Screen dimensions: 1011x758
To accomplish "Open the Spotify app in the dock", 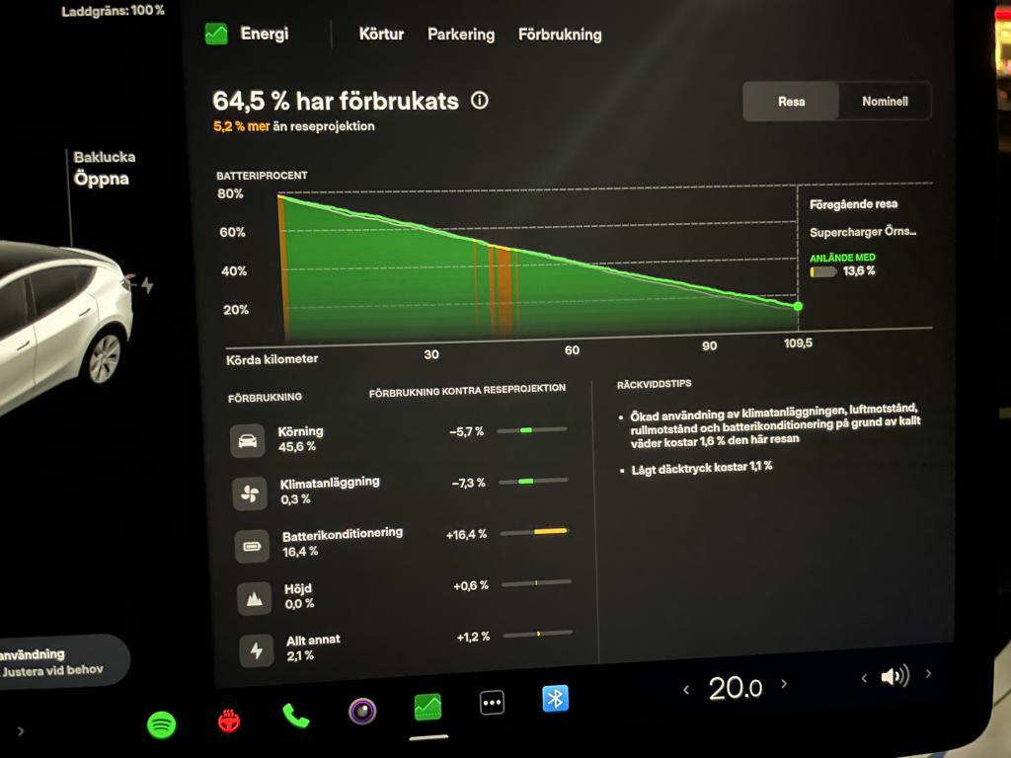I will tap(161, 725).
